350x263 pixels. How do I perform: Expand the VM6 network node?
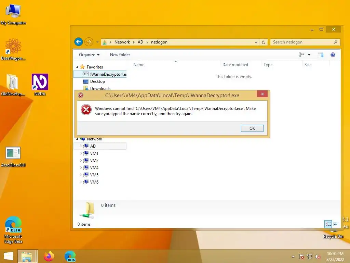pyautogui.click(x=81, y=182)
